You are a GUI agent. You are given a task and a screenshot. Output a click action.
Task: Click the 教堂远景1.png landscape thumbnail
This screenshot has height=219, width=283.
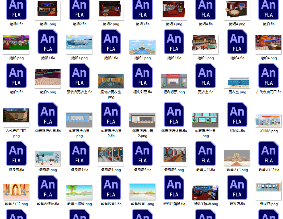pos(142,192)
